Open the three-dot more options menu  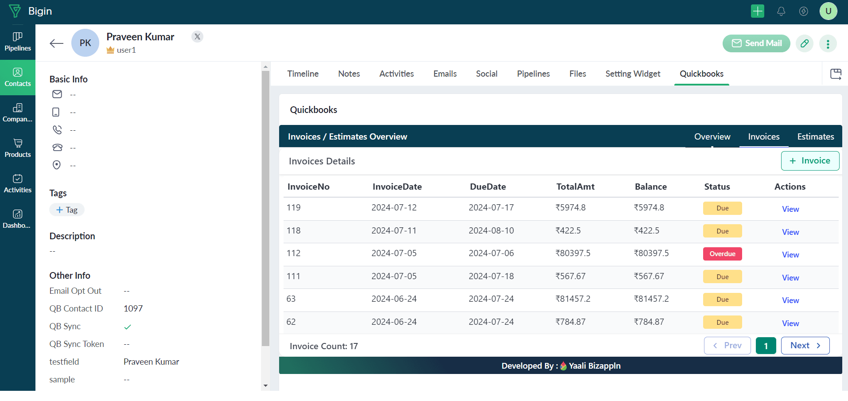point(828,43)
